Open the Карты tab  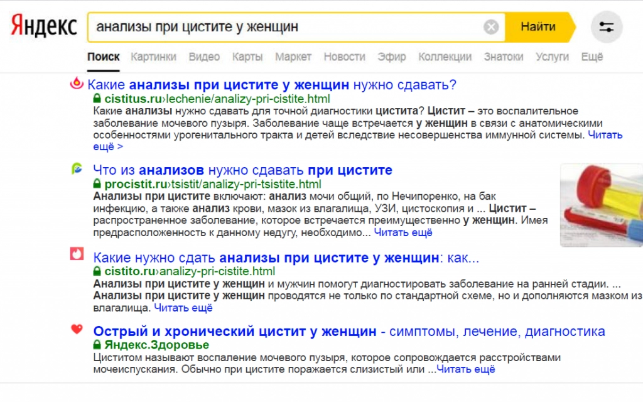247,57
